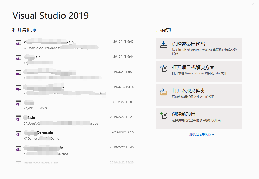This screenshot has width=259, height=179.
Task: Click 选择具有代码基架的项目模板以开始 description
Action: click(x=196, y=120)
